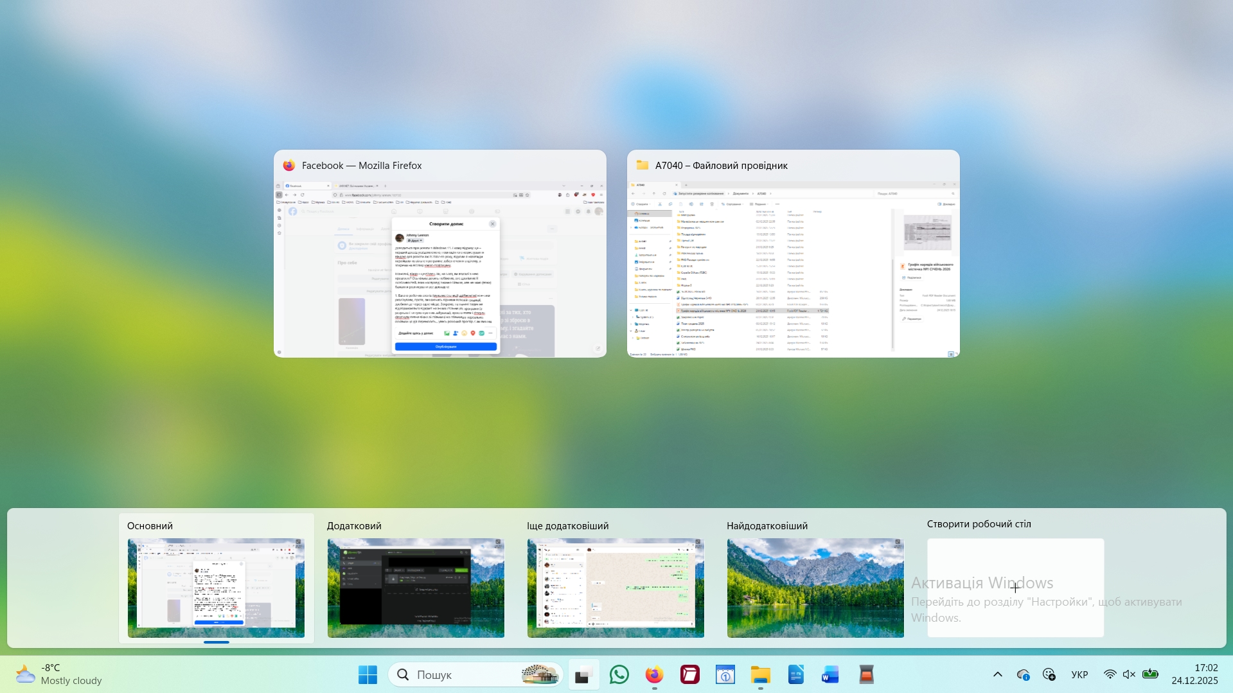
Task: Open the calendar app taskbar icon
Action: coord(725,675)
